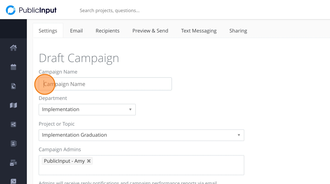Click the home icon in sidebar
Image resolution: width=330 pixels, height=184 pixels.
pyautogui.click(x=13, y=48)
